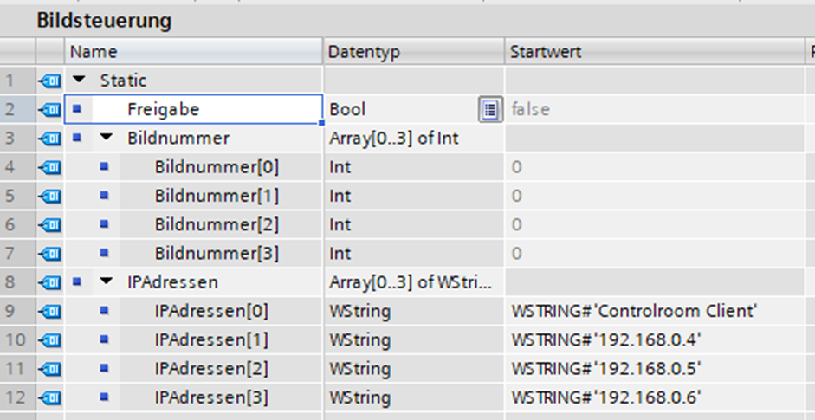815x420 pixels.
Task: Click the DB tag icon in row 12
Action: coord(50,398)
